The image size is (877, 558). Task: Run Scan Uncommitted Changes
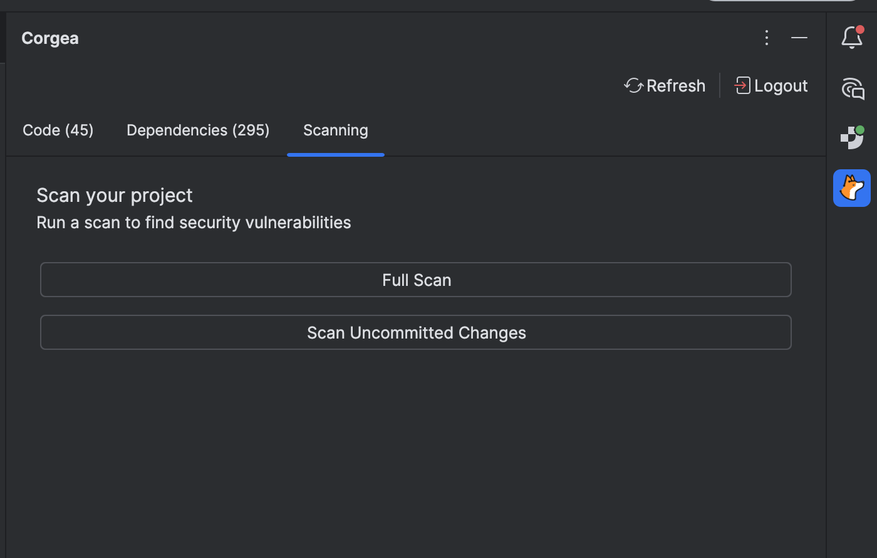tap(416, 332)
